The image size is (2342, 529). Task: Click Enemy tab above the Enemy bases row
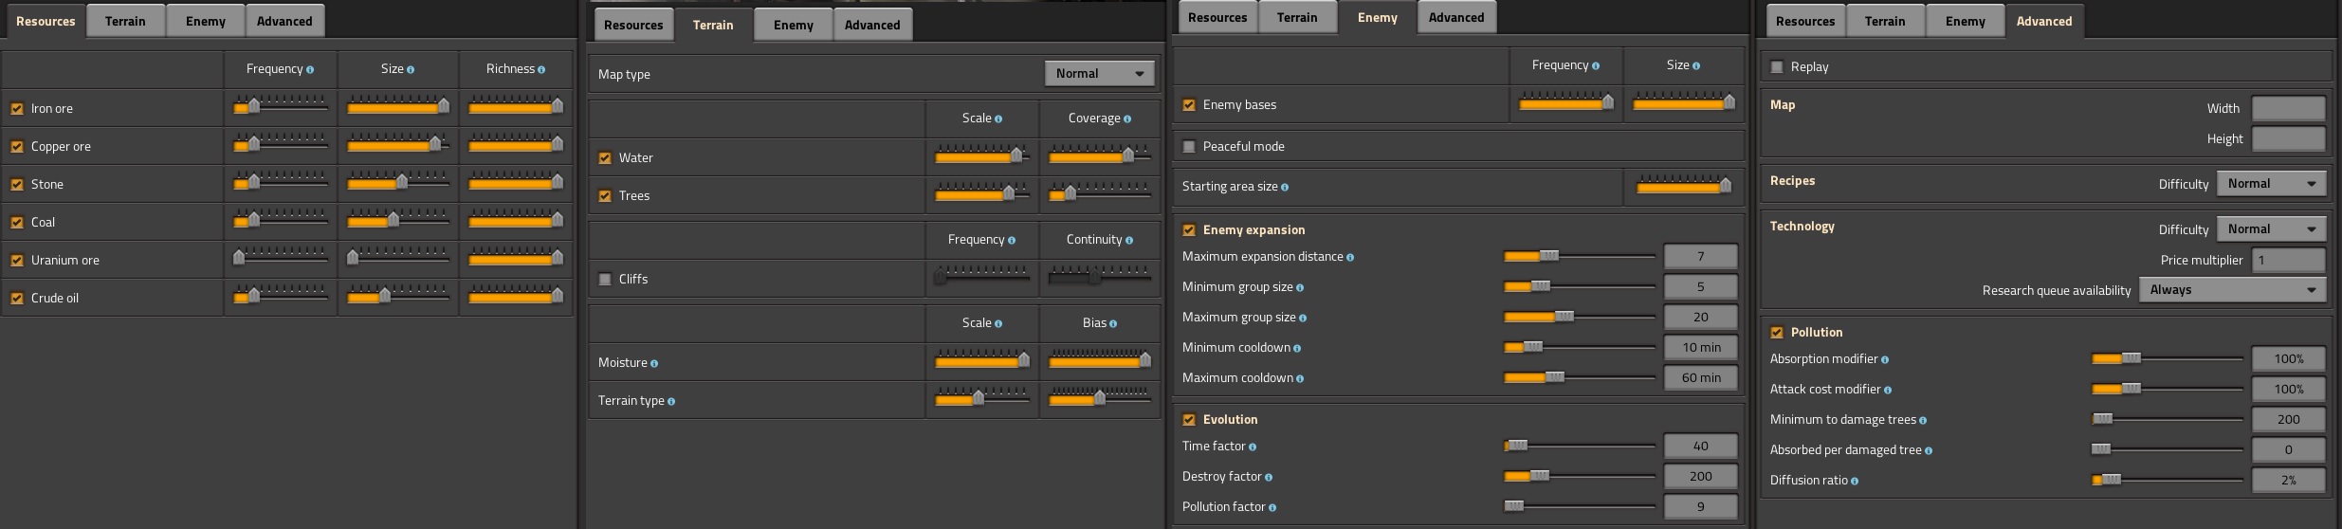click(1378, 17)
